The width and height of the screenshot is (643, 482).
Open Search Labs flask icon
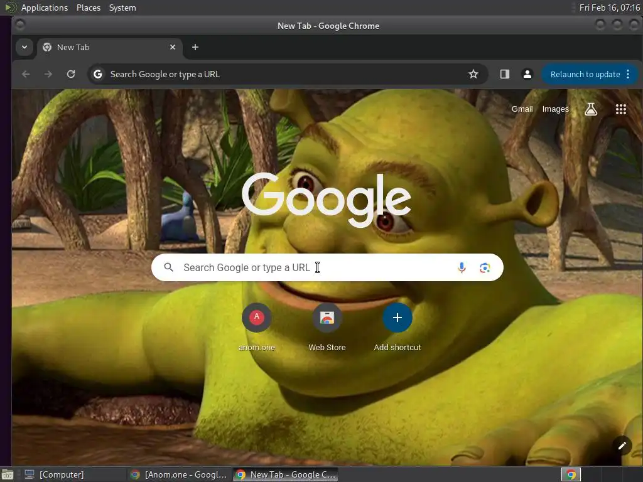(x=590, y=109)
